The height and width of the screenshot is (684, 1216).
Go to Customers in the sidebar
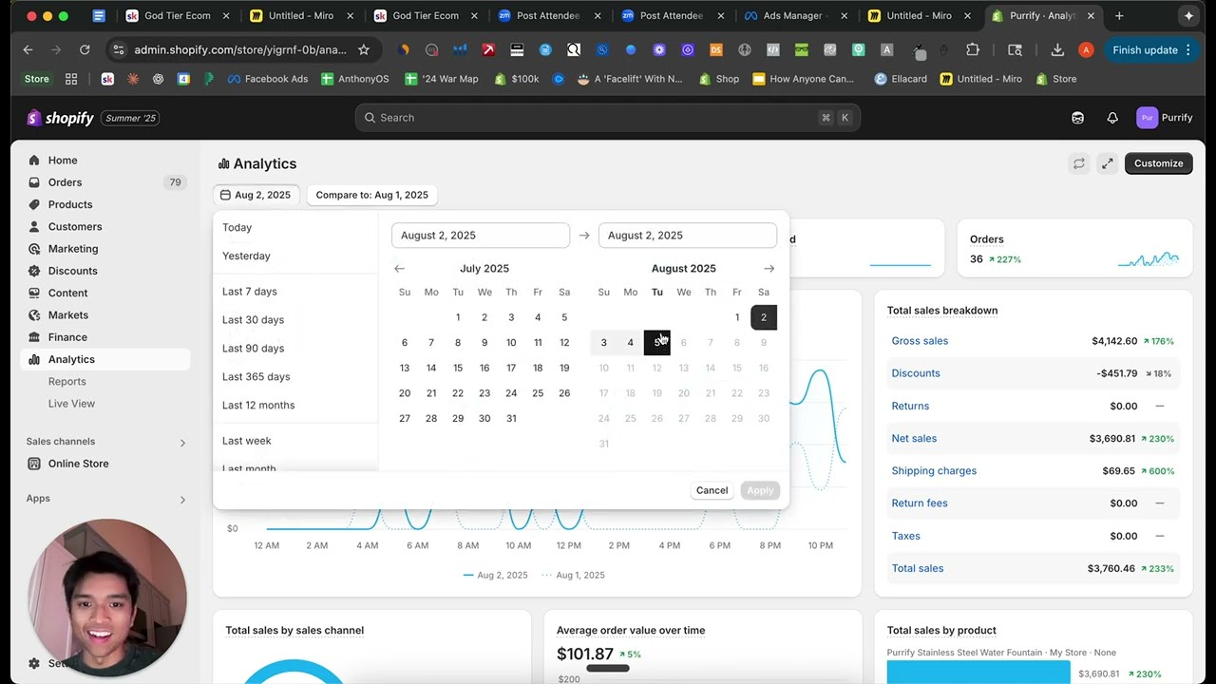75,227
